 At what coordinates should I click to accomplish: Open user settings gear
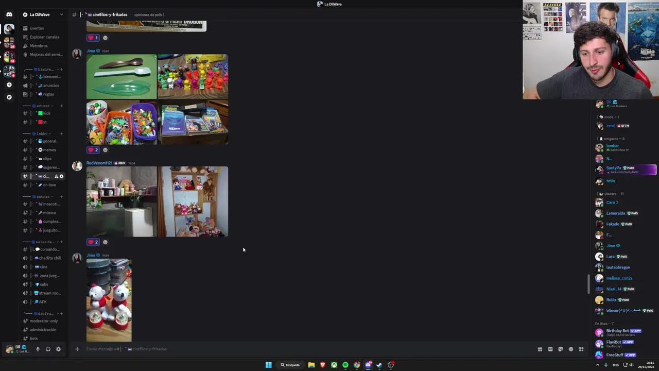click(58, 349)
